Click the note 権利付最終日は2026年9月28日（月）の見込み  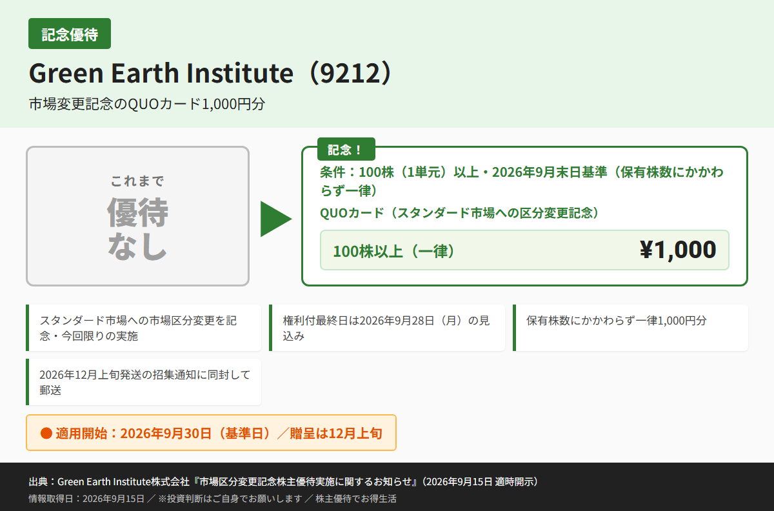387,328
